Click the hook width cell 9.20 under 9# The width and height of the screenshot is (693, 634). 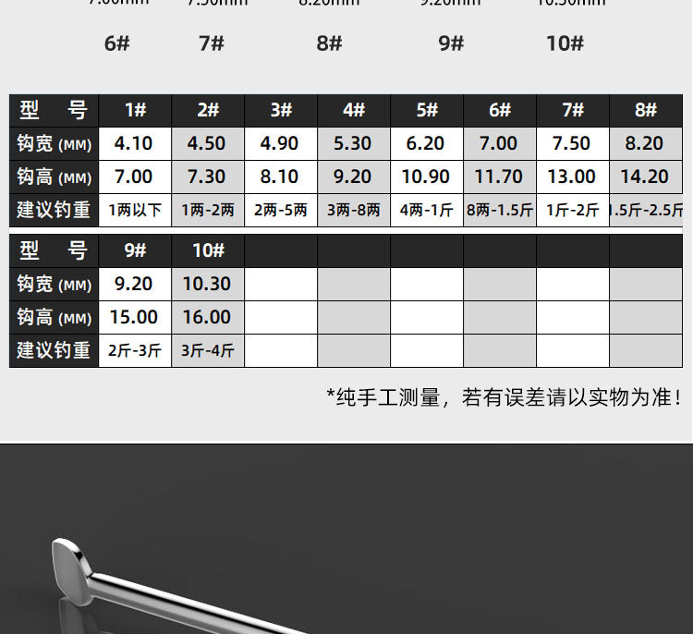pyautogui.click(x=135, y=285)
